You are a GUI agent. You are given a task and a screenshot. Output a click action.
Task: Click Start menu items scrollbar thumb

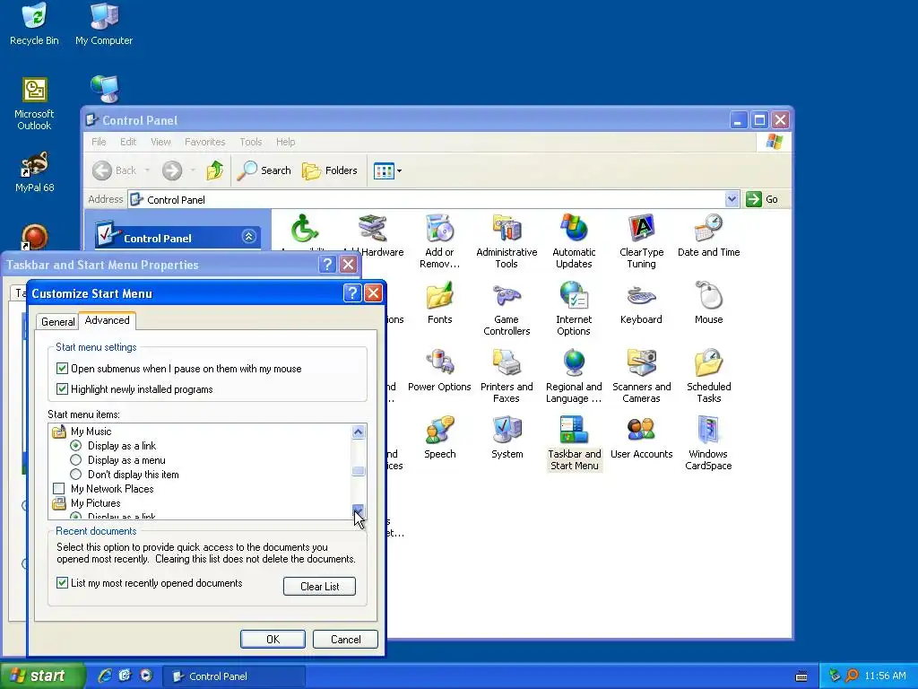tap(359, 471)
